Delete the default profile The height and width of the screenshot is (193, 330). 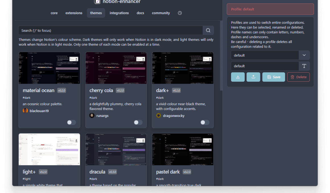(x=298, y=77)
